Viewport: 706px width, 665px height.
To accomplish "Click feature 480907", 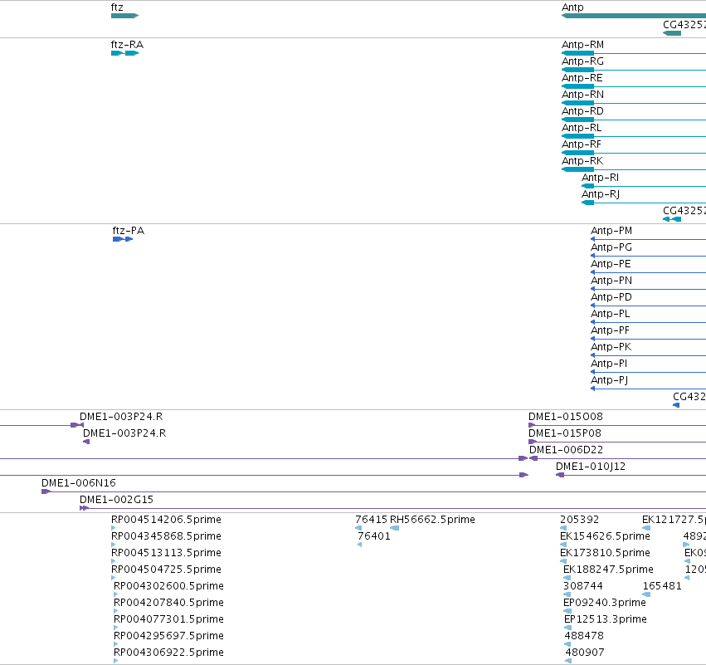I will coord(585,653).
